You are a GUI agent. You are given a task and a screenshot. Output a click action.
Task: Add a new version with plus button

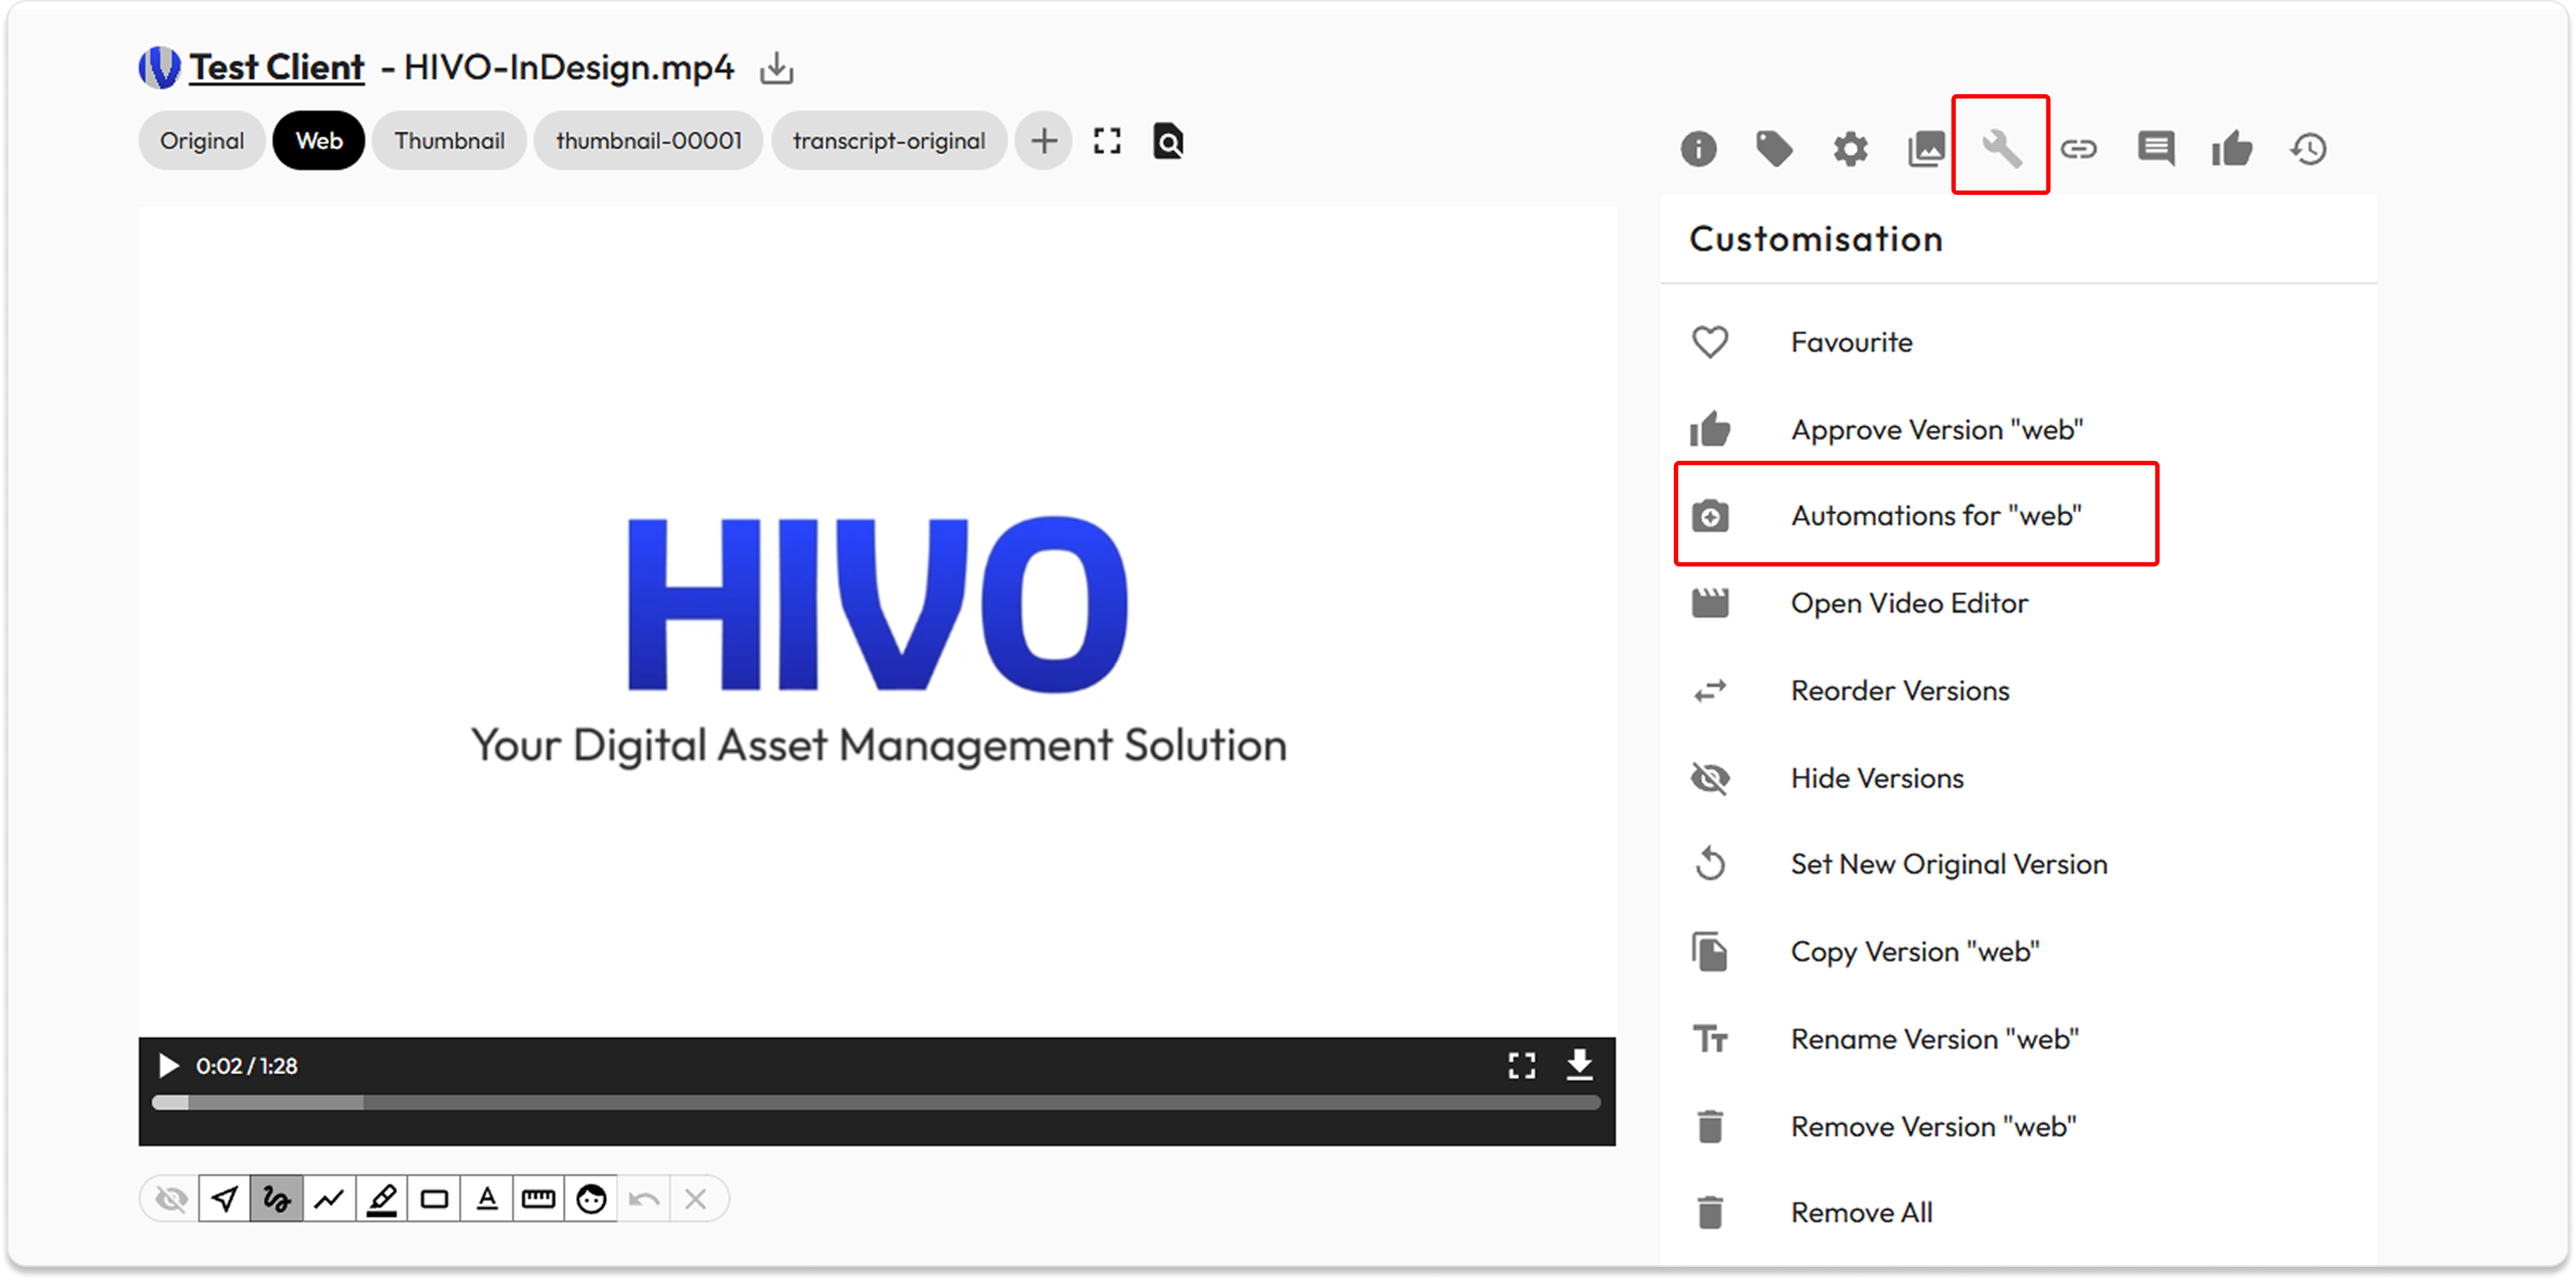[1043, 141]
